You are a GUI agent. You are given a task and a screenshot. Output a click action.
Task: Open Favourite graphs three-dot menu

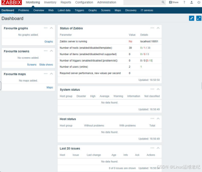click(45, 28)
